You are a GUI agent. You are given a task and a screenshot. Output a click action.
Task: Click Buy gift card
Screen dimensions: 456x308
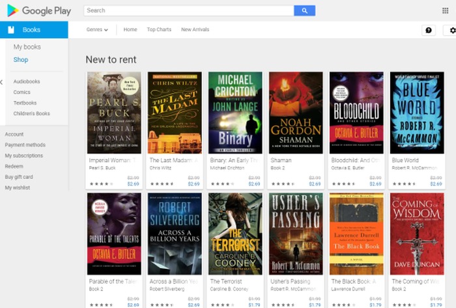point(19,177)
